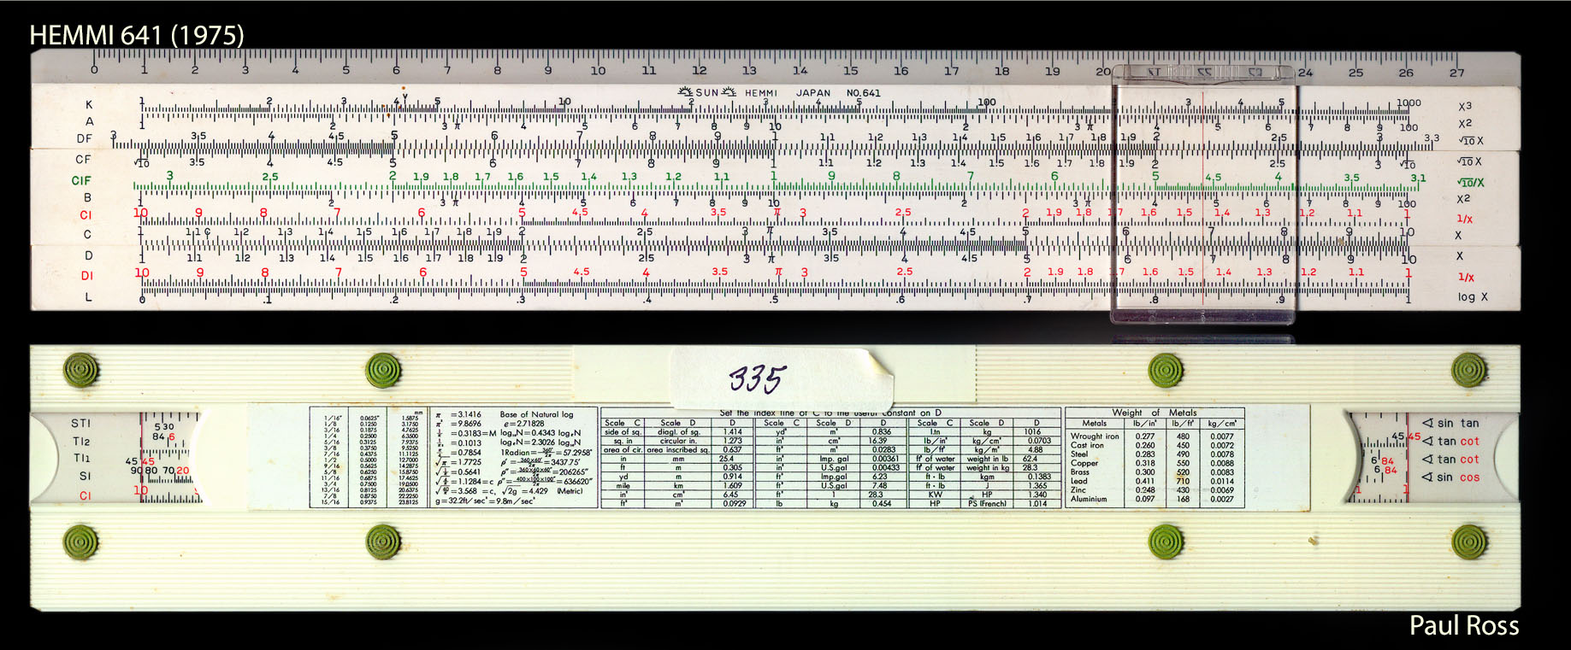Click the 27 mark on the top ruler
Viewport: 1571px width, 650px height.
tap(1456, 73)
